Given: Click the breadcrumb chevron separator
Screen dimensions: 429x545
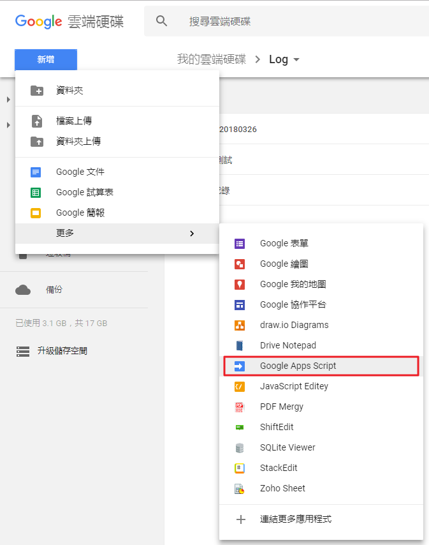Looking at the screenshot, I should (x=258, y=59).
